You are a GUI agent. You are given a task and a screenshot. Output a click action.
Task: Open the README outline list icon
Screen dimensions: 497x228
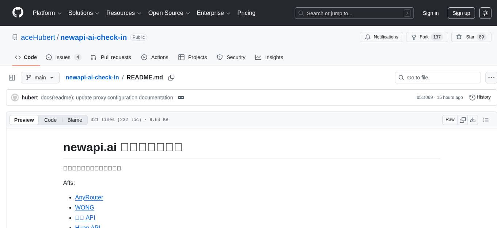(486, 119)
